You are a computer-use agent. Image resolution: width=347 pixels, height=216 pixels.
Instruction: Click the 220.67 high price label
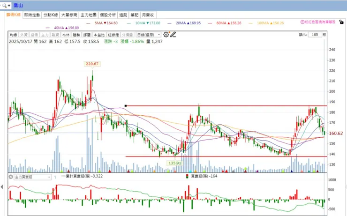tap(92, 64)
